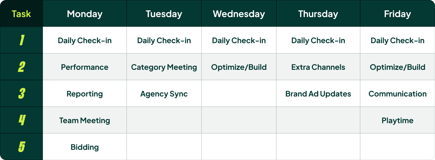Image resolution: width=435 pixels, height=160 pixels.
Task: Select the Friday column header
Action: (398, 14)
